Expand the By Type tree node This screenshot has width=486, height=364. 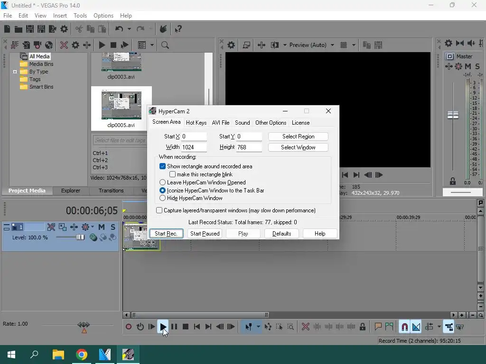click(x=15, y=72)
